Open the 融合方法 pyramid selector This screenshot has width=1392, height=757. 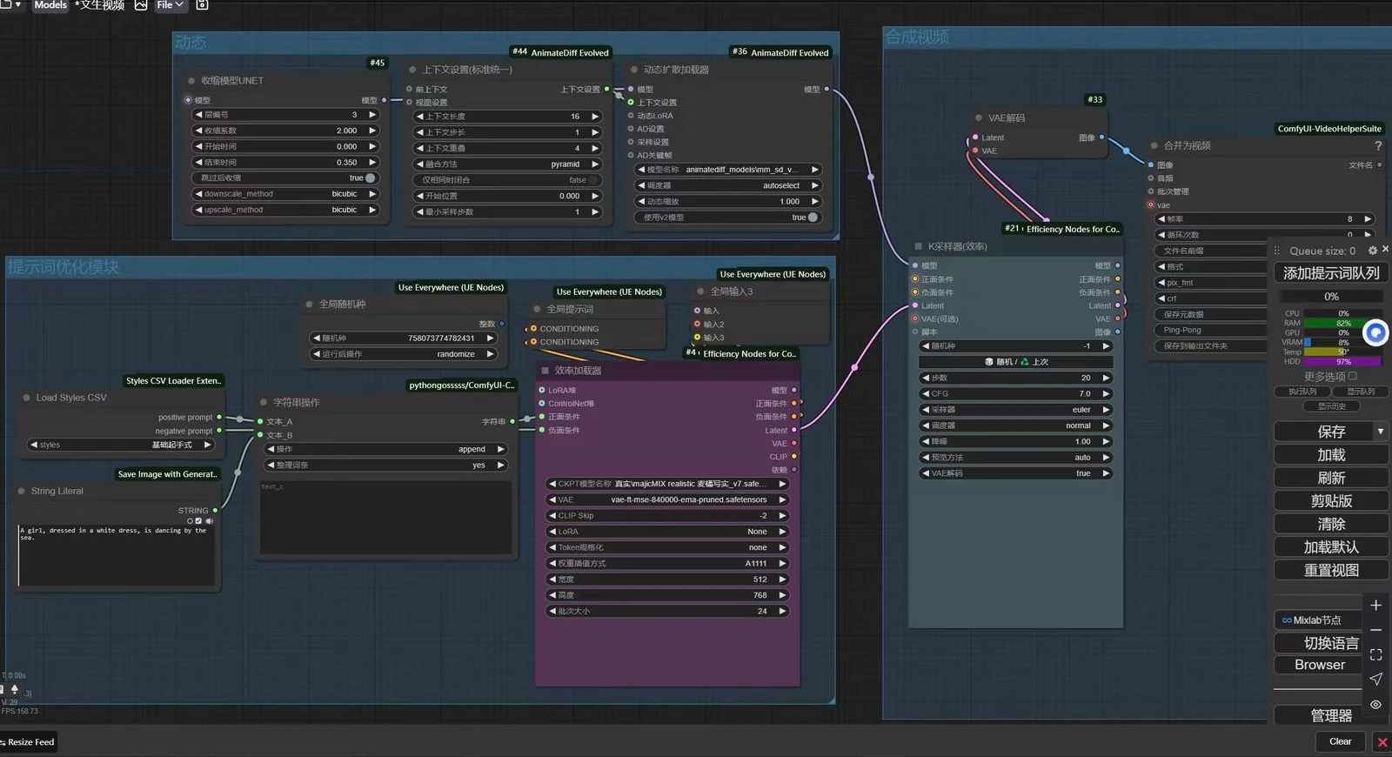[508, 164]
